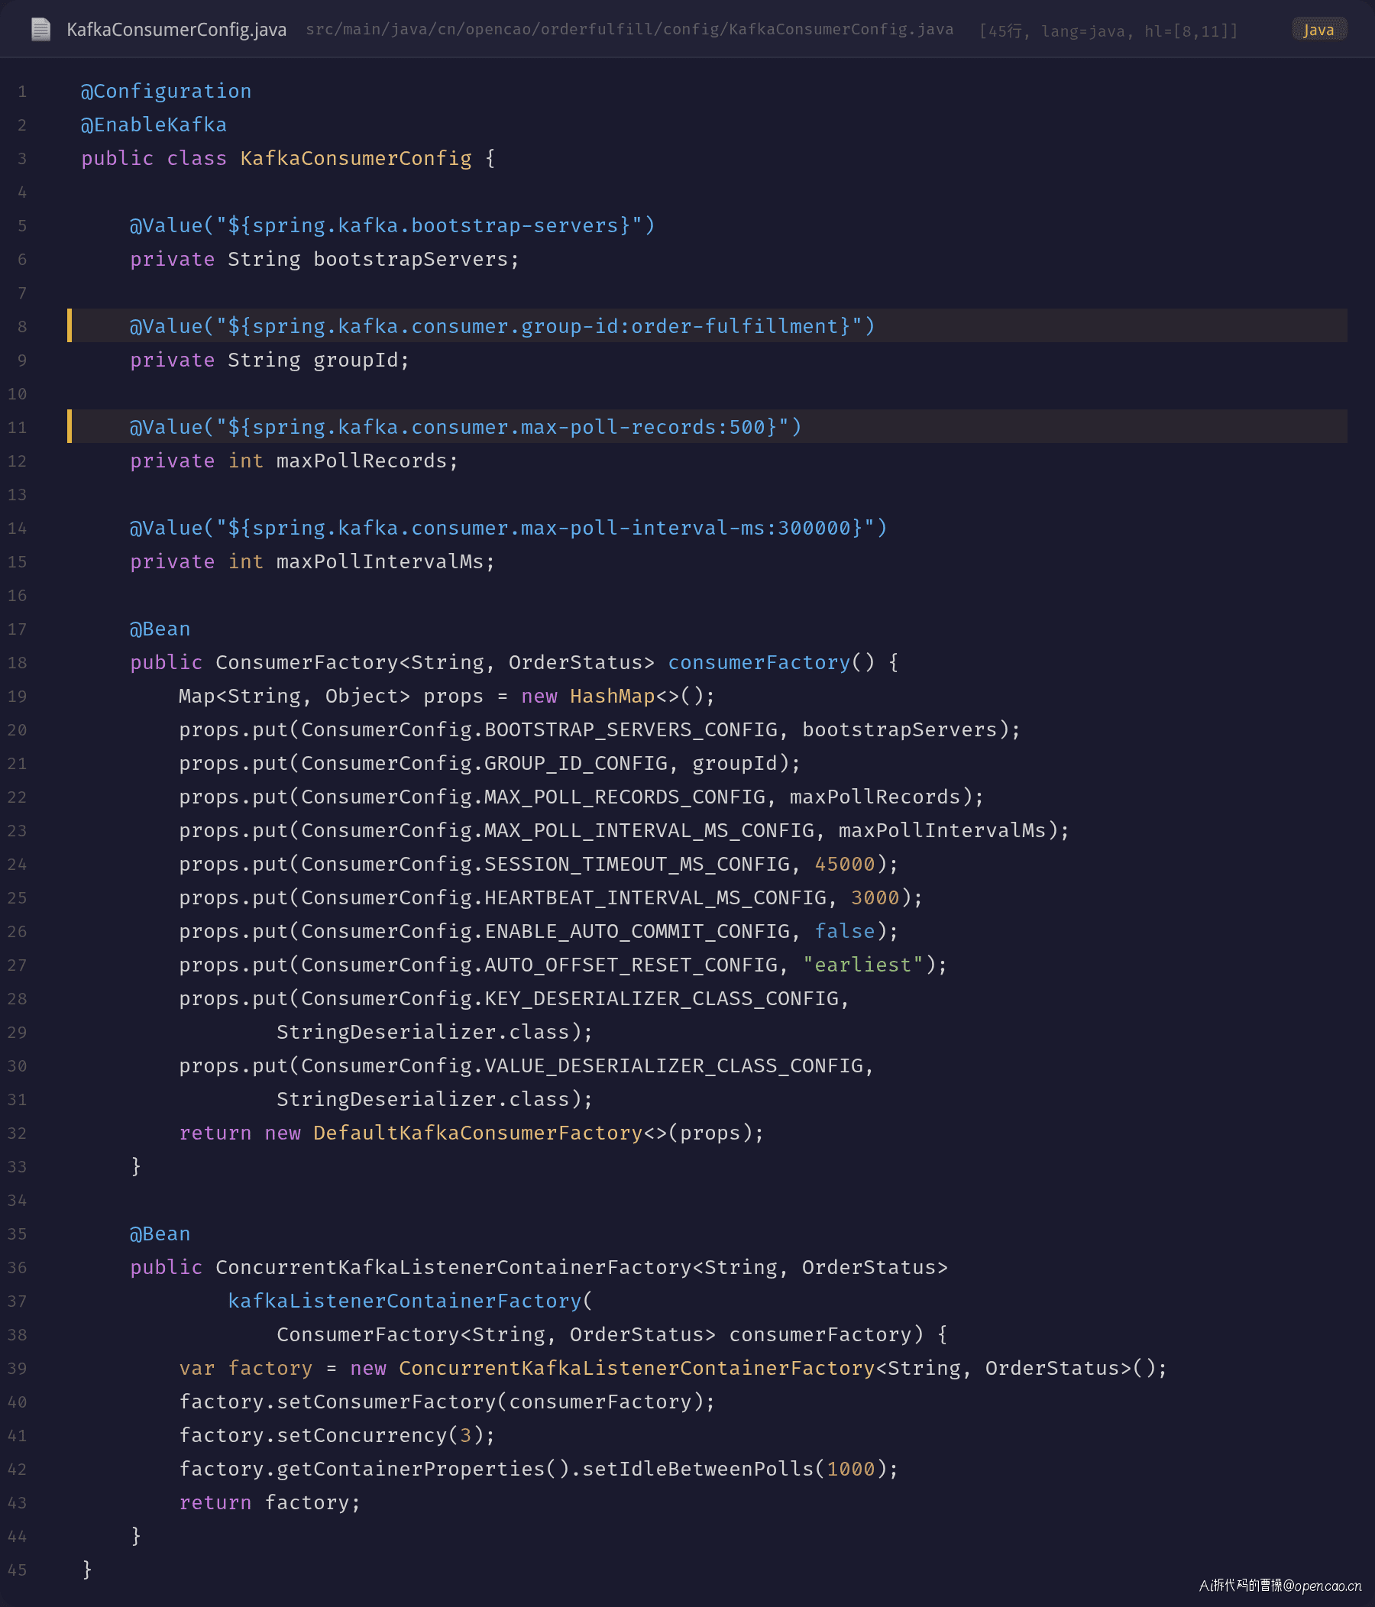Viewport: 1375px width, 1607px height.
Task: Click the var factory declaration on line 39
Action: point(673,1368)
